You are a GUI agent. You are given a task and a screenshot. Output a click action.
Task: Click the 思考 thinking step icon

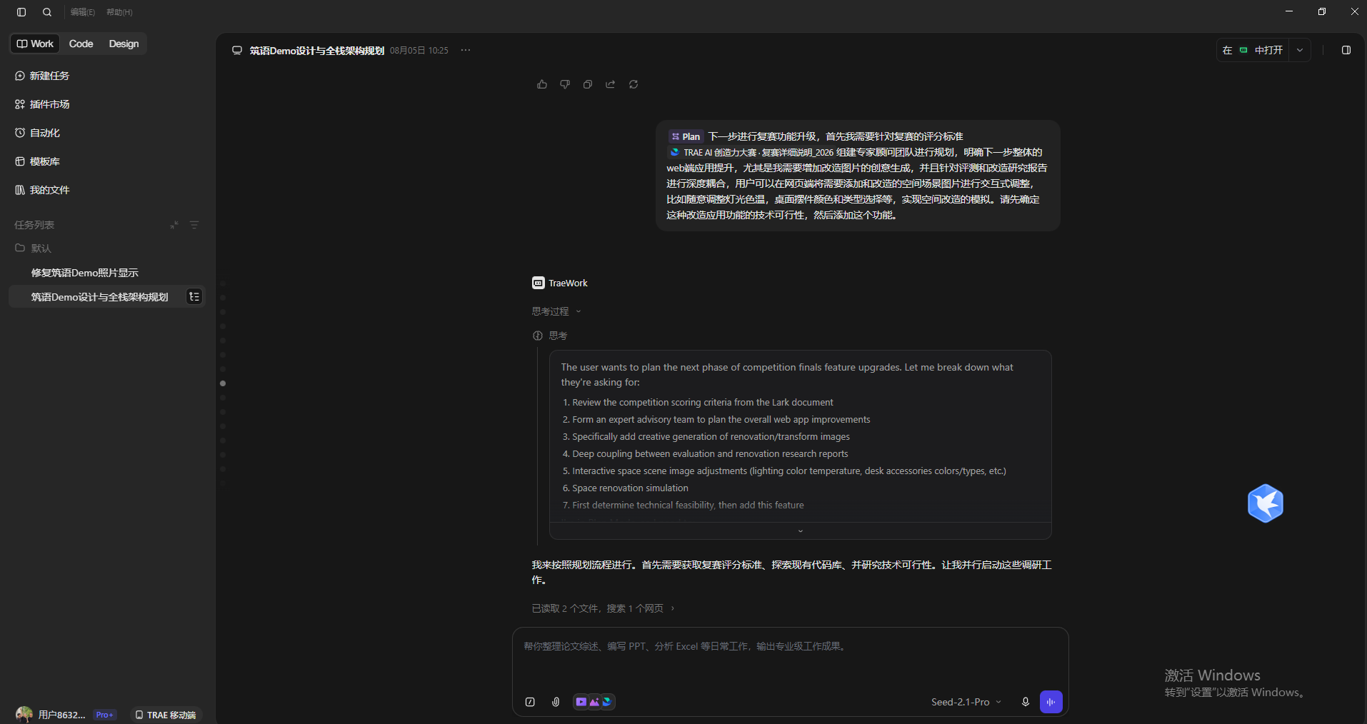538,336
